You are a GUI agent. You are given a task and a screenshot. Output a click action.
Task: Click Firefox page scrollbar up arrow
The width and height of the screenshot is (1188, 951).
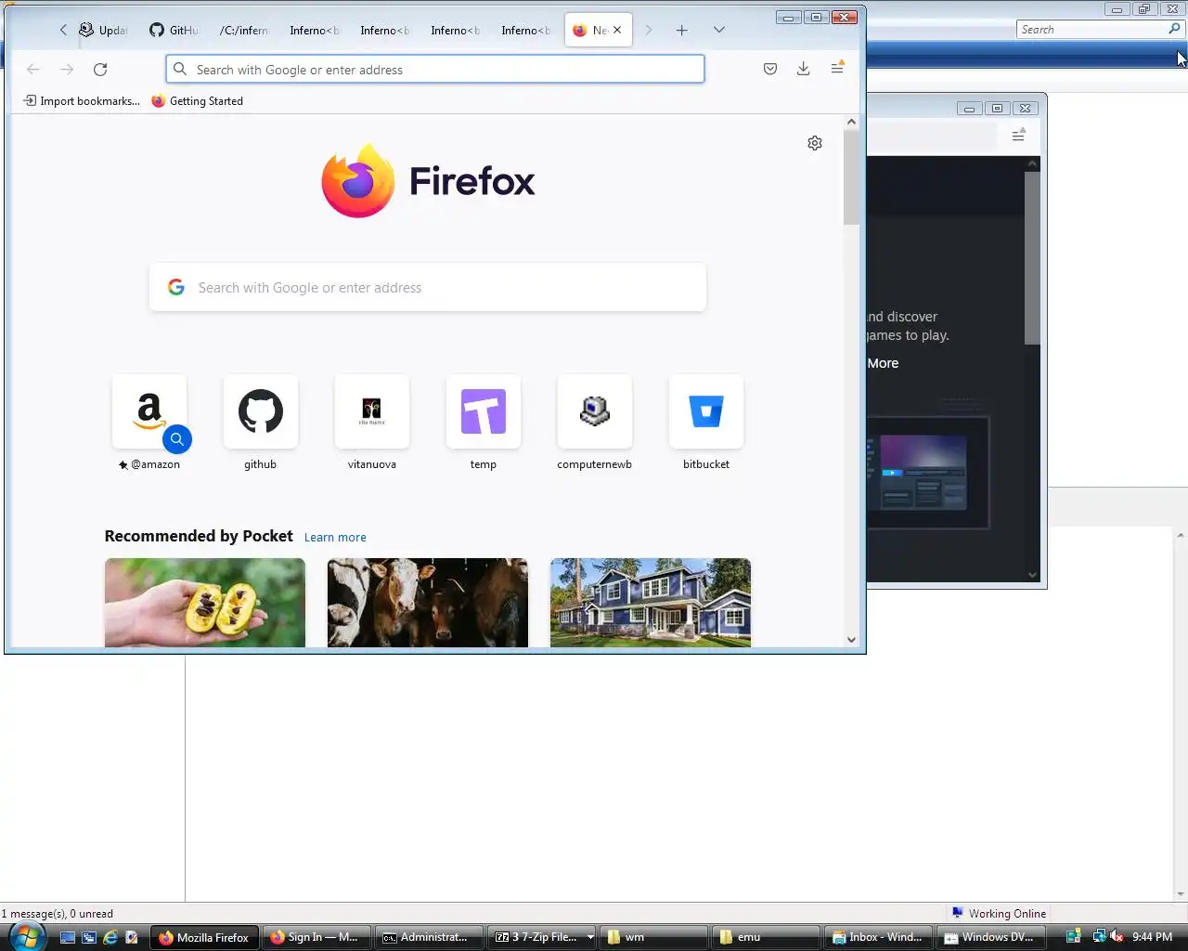(851, 122)
